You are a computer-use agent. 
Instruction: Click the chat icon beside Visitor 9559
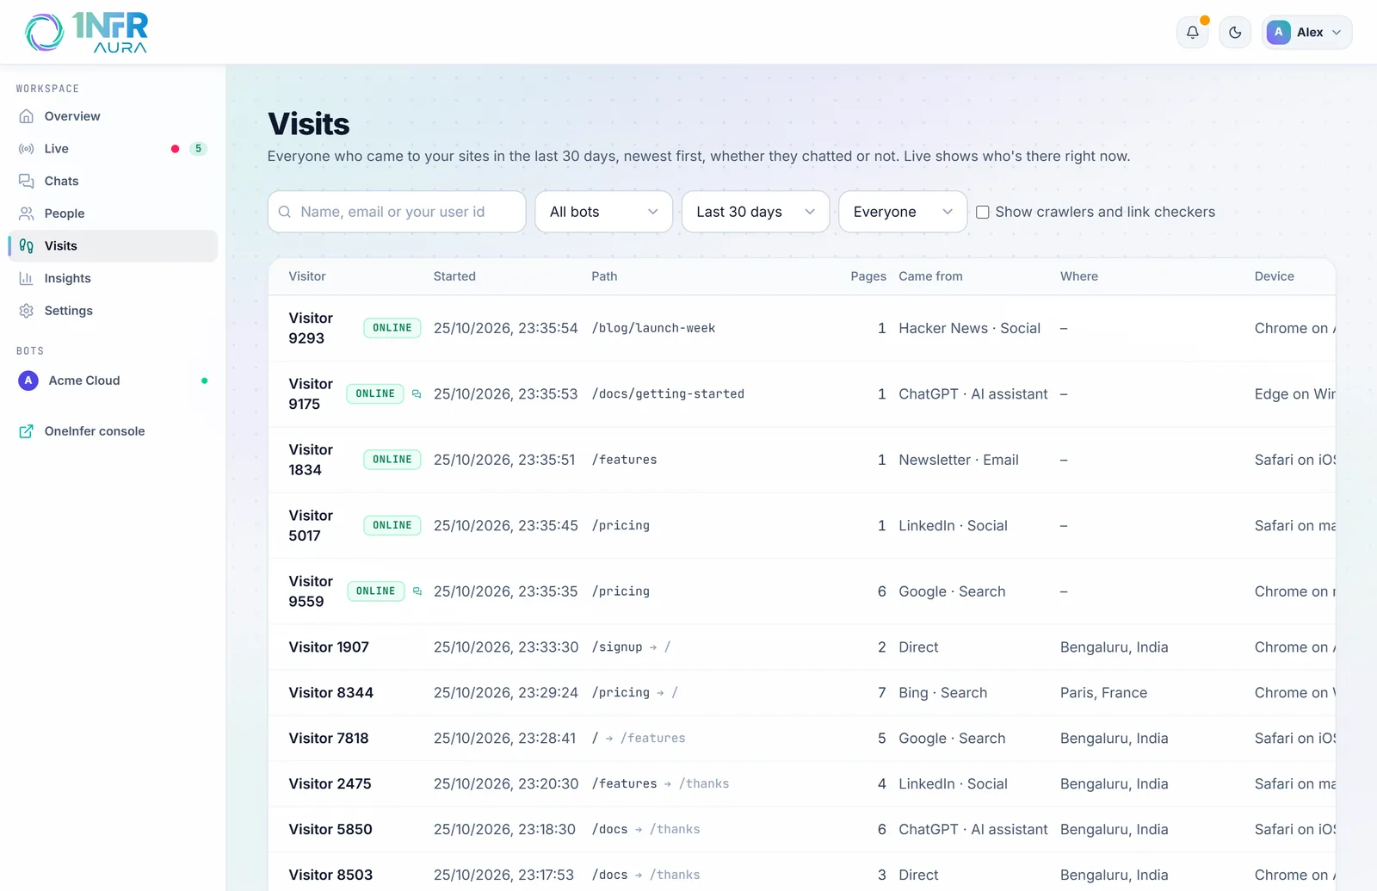pos(417,591)
